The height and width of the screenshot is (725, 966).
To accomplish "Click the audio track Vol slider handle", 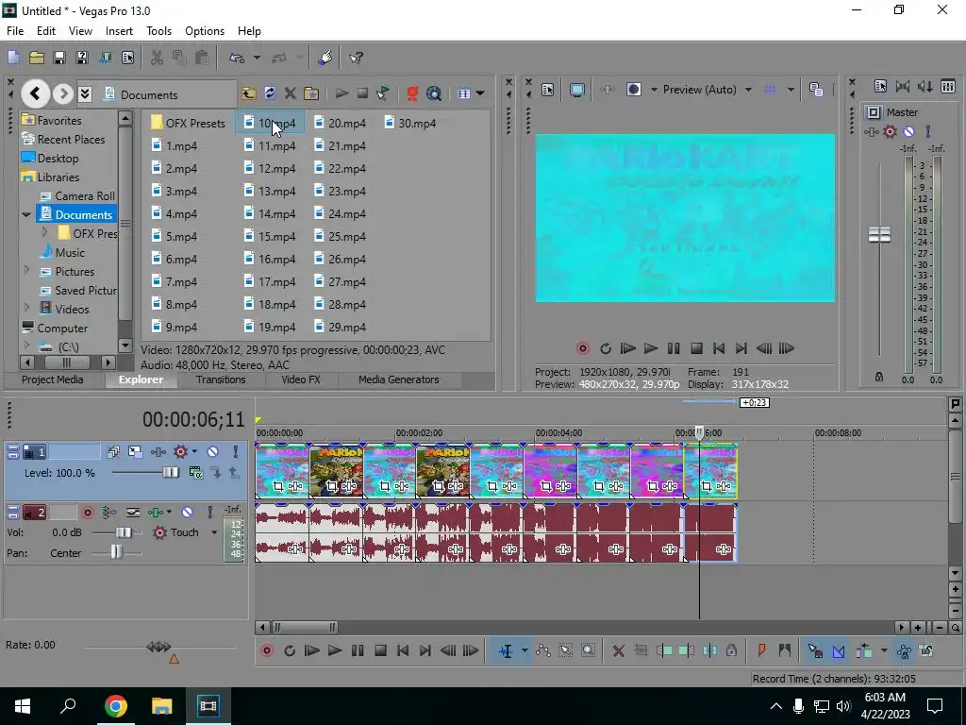I will 124,532.
